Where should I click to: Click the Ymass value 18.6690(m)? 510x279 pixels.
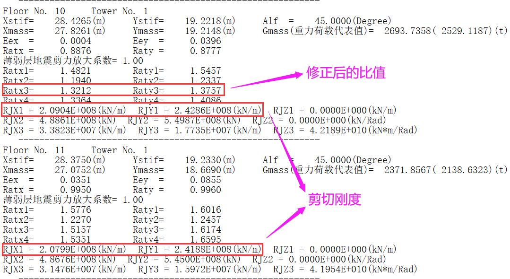click(x=210, y=170)
